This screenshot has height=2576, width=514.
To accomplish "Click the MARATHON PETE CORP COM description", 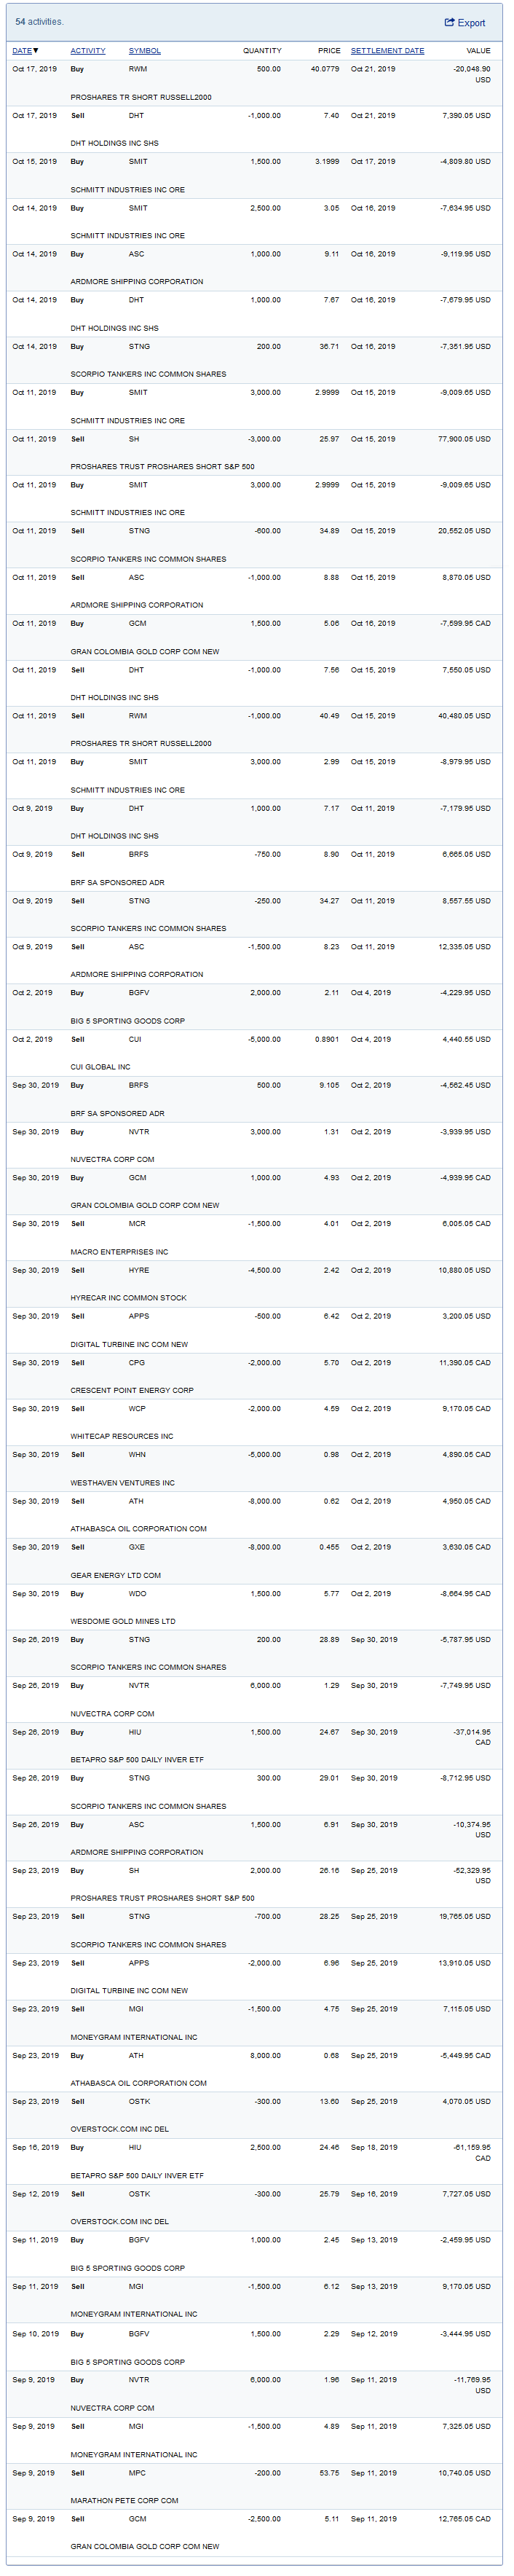I will pos(124,2500).
